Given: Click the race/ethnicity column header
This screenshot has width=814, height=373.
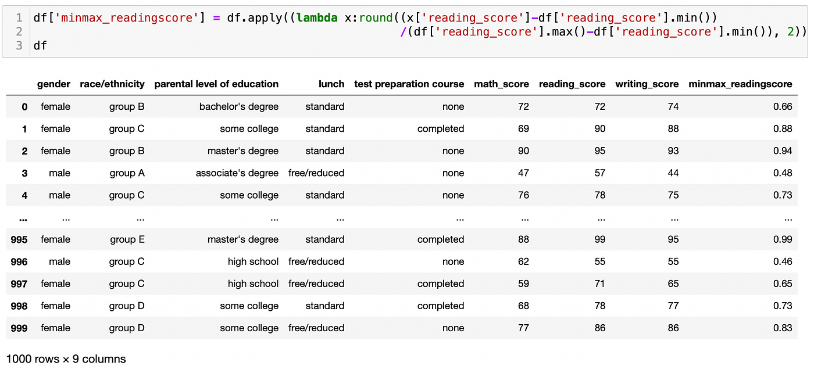Looking at the screenshot, I should point(112,84).
